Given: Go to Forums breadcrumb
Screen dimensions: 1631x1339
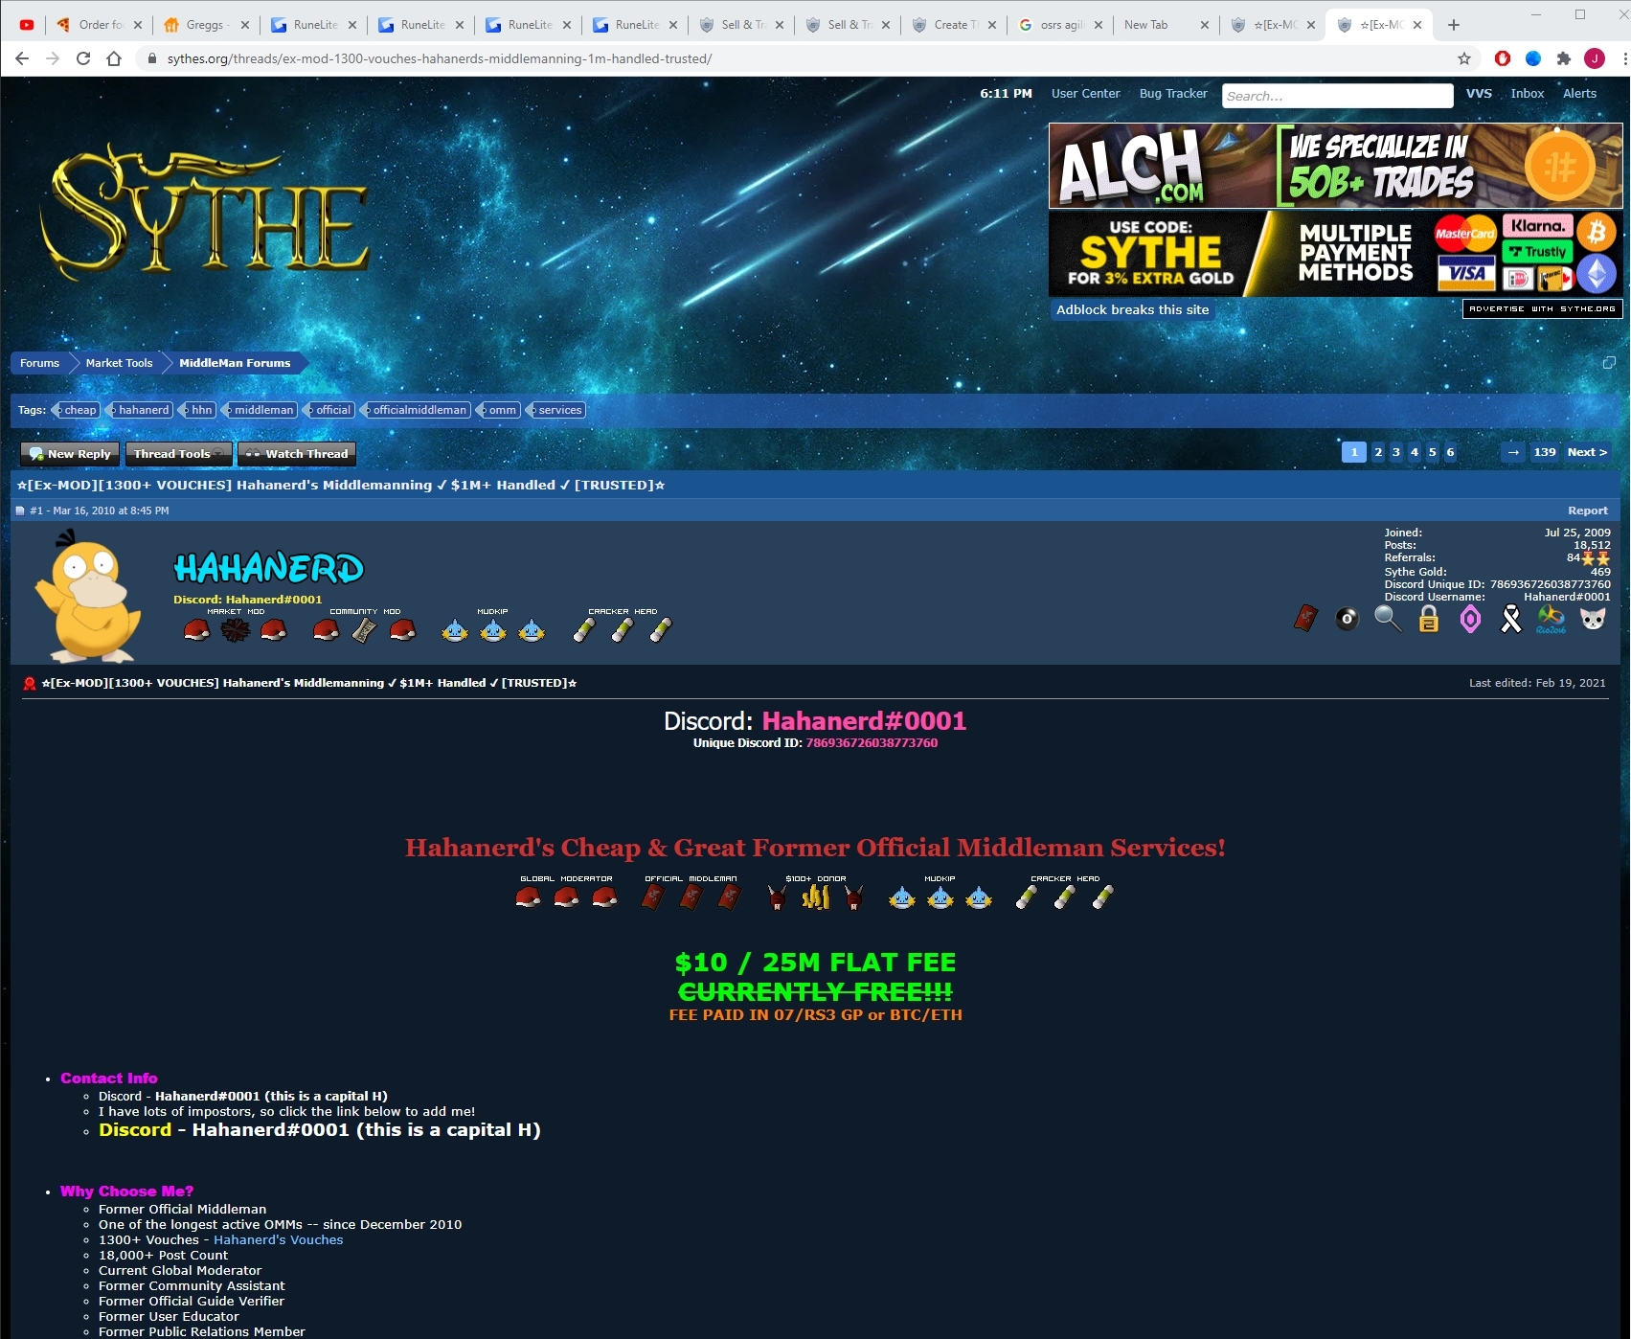Looking at the screenshot, I should pos(39,363).
